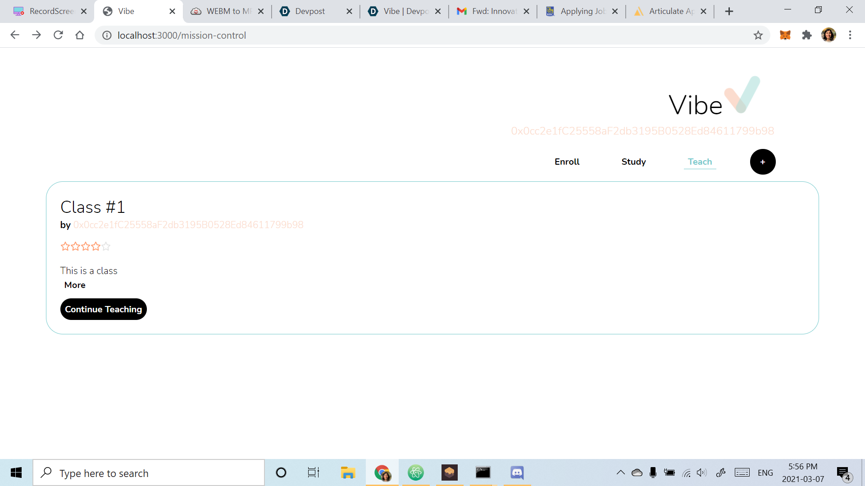Reload the Vibe page
Viewport: 865px width, 486px height.
[x=58, y=35]
